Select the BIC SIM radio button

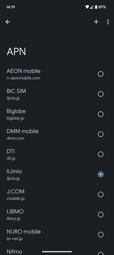click(101, 94)
